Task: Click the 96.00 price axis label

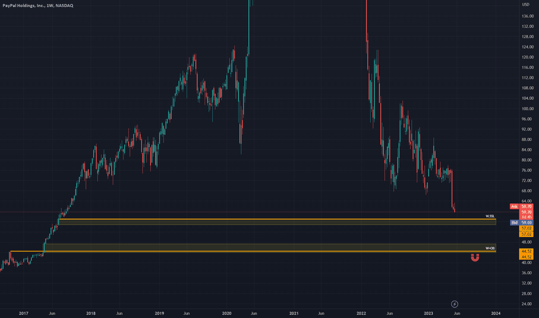Action: click(x=527, y=119)
